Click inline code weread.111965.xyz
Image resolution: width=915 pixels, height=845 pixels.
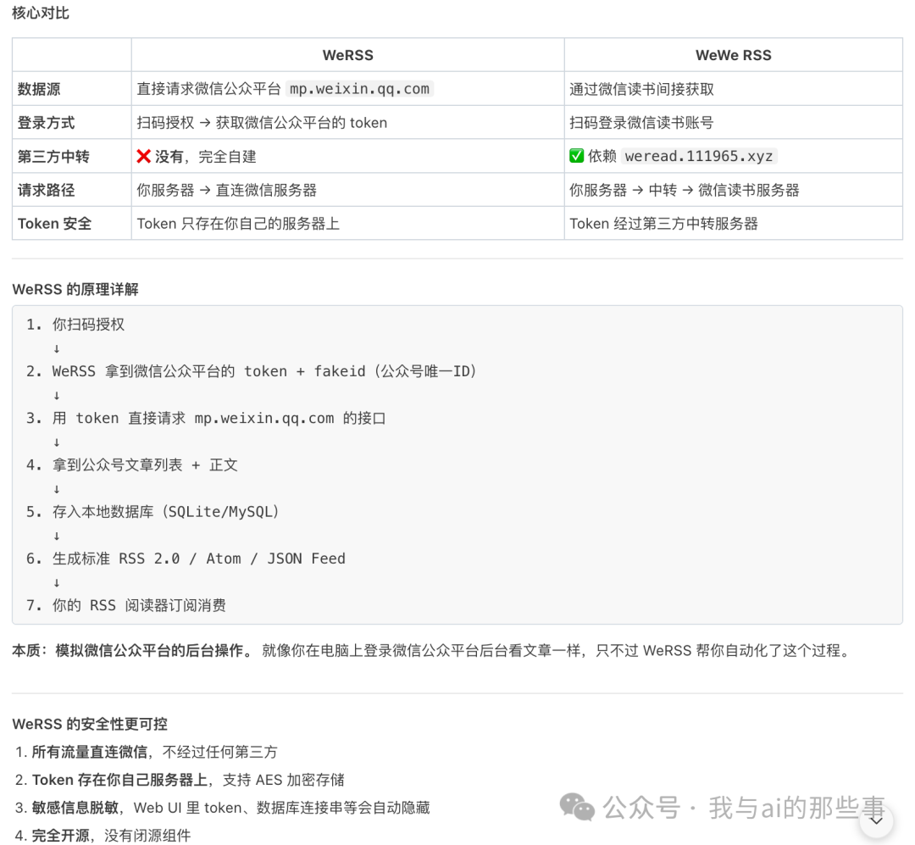[x=699, y=156]
